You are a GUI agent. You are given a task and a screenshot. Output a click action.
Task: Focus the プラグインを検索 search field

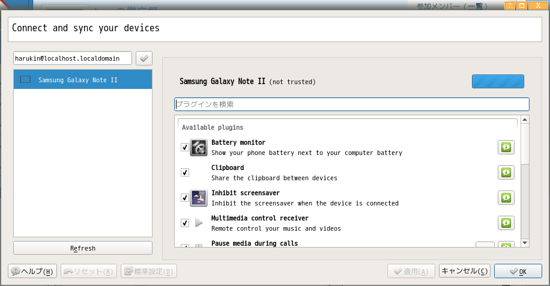(x=352, y=104)
